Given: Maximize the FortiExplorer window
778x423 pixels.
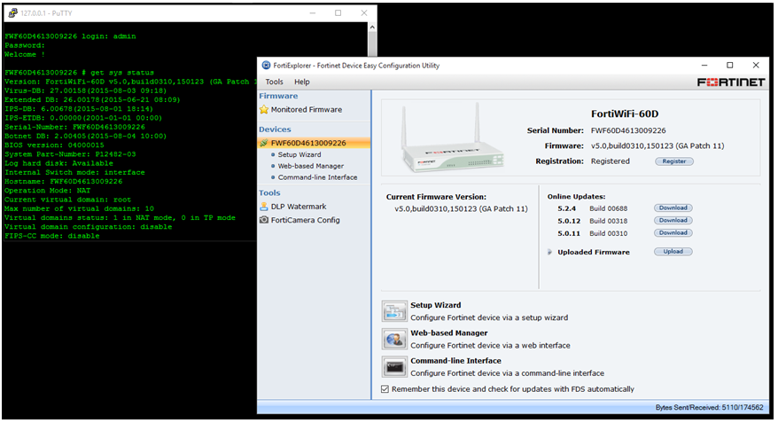Looking at the screenshot, I should click(x=730, y=66).
